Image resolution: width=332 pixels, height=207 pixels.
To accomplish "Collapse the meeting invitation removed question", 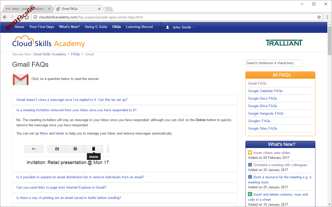I will (x=125, y=110).
